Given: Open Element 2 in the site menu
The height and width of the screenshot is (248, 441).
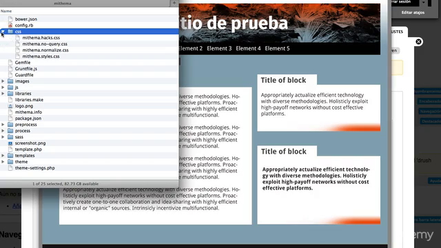Looking at the screenshot, I should (190, 48).
